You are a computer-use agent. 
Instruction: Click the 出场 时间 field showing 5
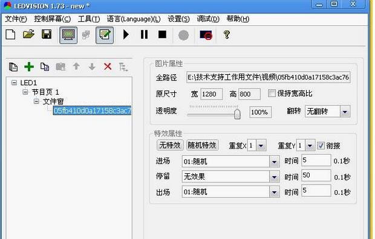pos(316,190)
